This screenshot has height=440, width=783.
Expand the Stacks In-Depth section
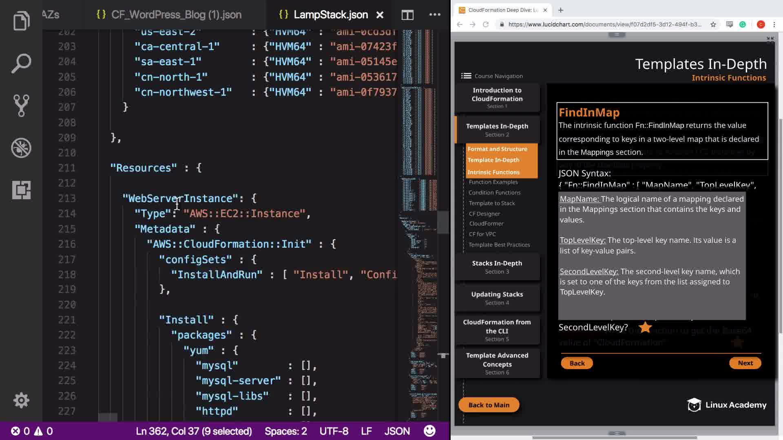[x=497, y=267]
